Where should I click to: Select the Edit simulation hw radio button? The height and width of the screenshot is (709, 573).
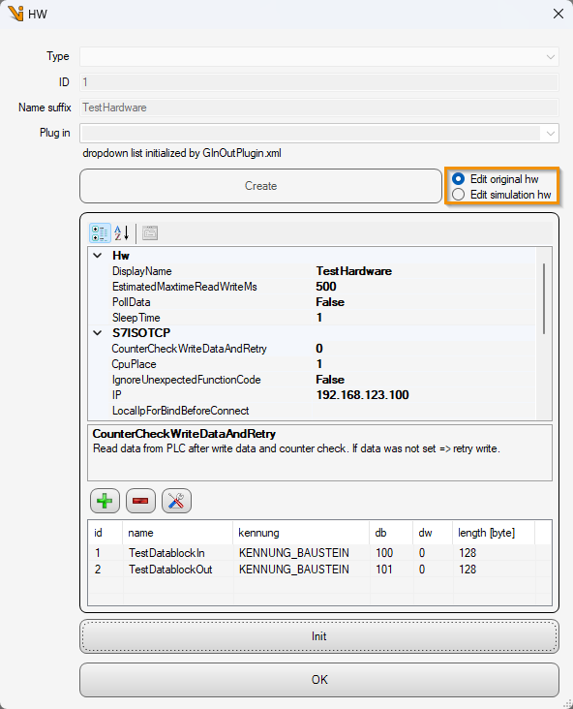[458, 195]
